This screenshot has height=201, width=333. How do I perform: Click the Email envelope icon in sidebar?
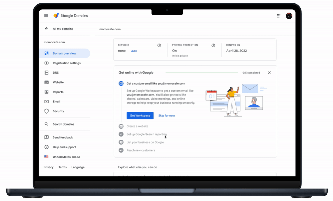tap(47, 101)
